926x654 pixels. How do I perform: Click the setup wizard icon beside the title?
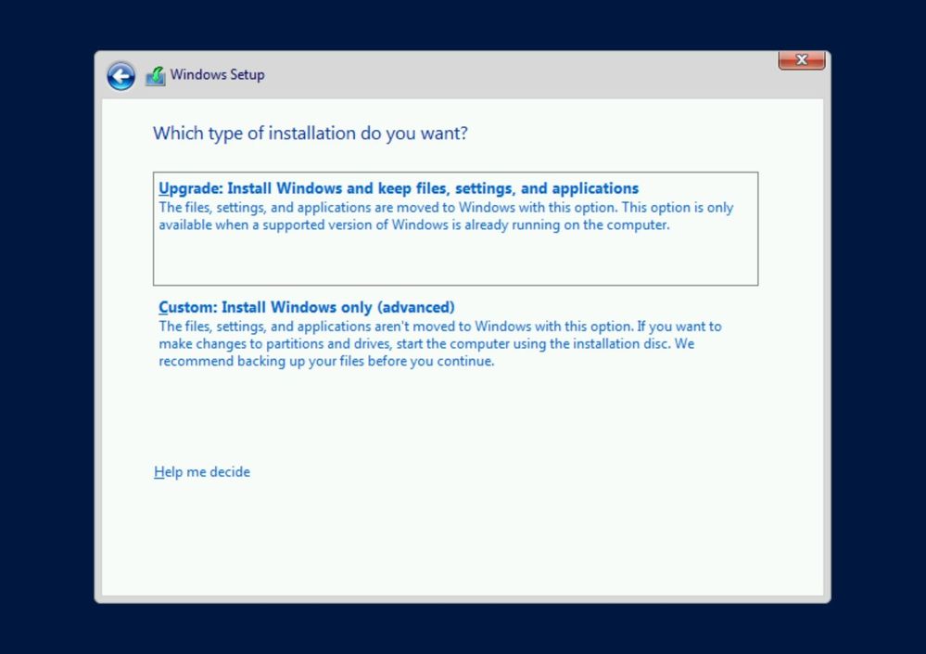tap(156, 74)
